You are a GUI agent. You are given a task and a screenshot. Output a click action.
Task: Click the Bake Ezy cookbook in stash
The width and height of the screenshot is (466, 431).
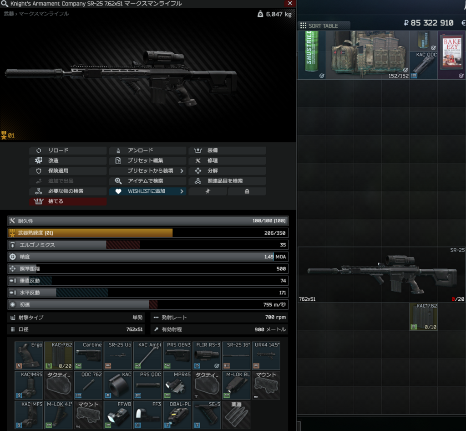click(451, 55)
